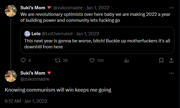Visit the @LolOverruled handle in quoted tweet

pos(57,34)
